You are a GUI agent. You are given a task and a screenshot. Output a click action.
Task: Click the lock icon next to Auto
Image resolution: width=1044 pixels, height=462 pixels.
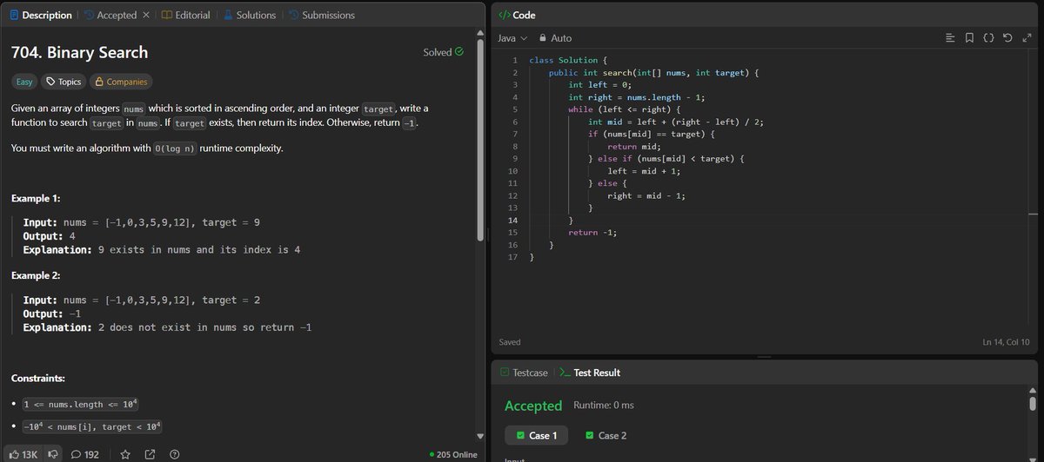(x=543, y=38)
